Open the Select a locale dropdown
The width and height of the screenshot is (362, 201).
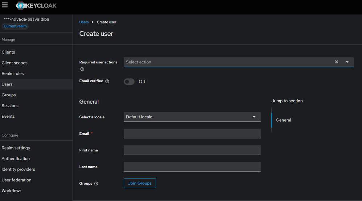pos(192,117)
